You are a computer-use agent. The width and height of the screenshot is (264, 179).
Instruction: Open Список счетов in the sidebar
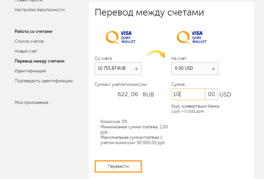29,41
